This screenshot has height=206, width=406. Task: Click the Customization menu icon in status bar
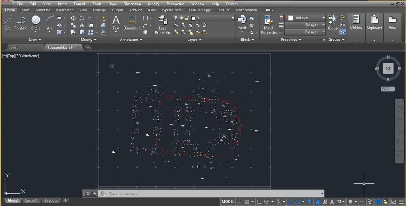coord(401,202)
